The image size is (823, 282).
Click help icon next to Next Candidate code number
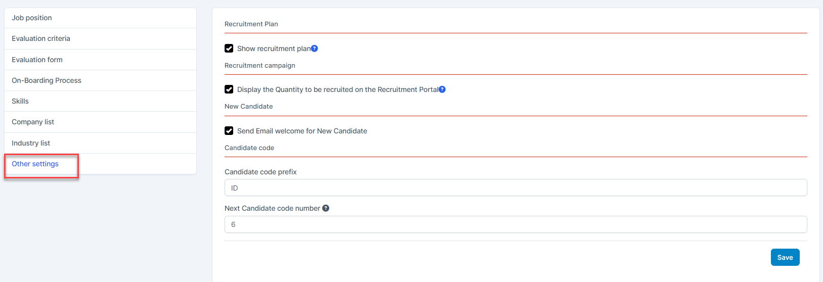click(326, 208)
